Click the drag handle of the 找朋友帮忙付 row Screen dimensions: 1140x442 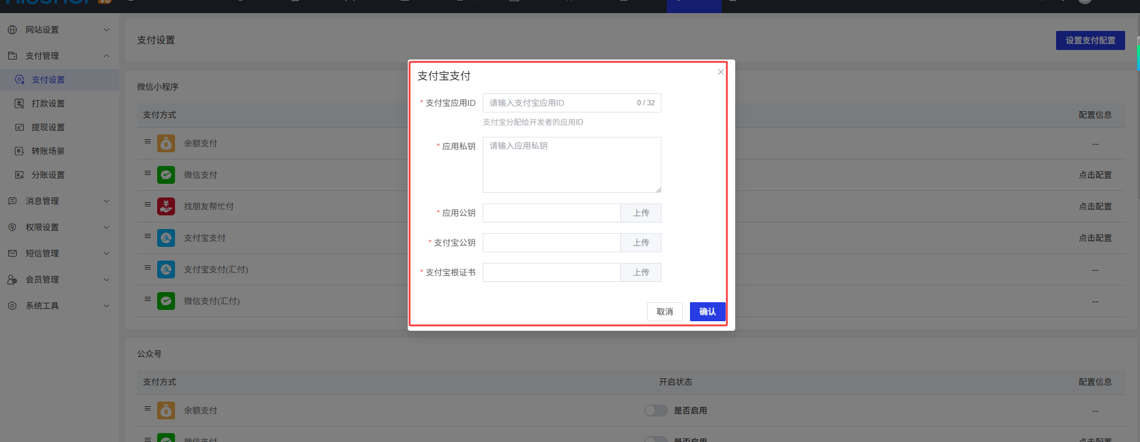[148, 205]
